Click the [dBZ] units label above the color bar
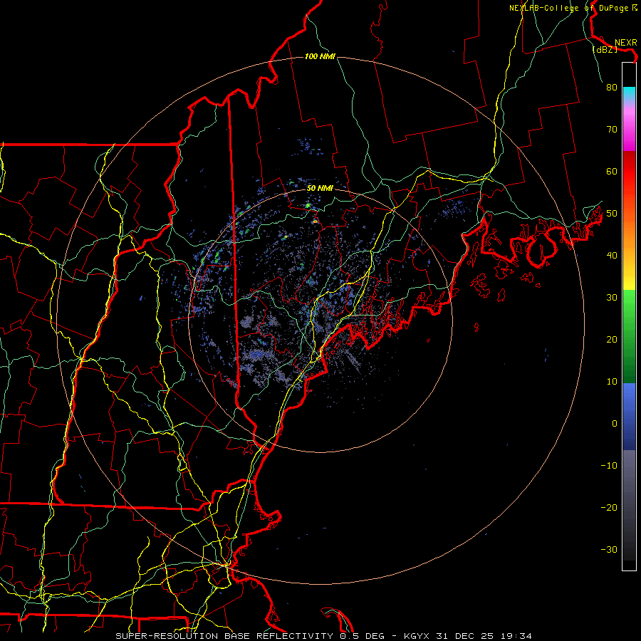The height and width of the screenshot is (641, 641). click(605, 49)
